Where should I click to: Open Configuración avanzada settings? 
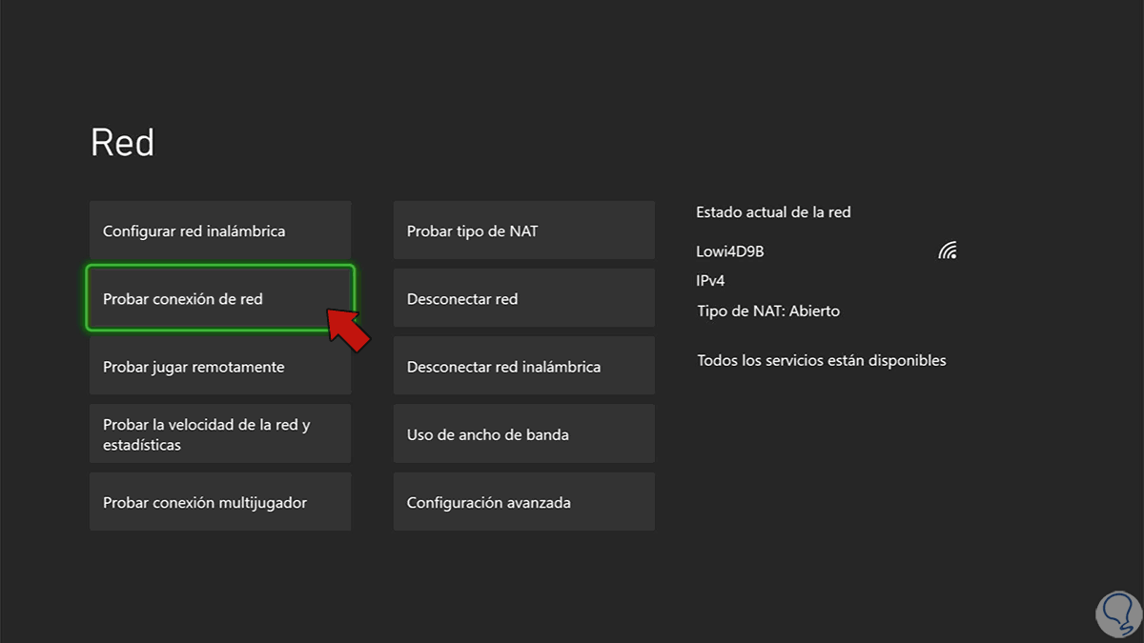pos(523,502)
